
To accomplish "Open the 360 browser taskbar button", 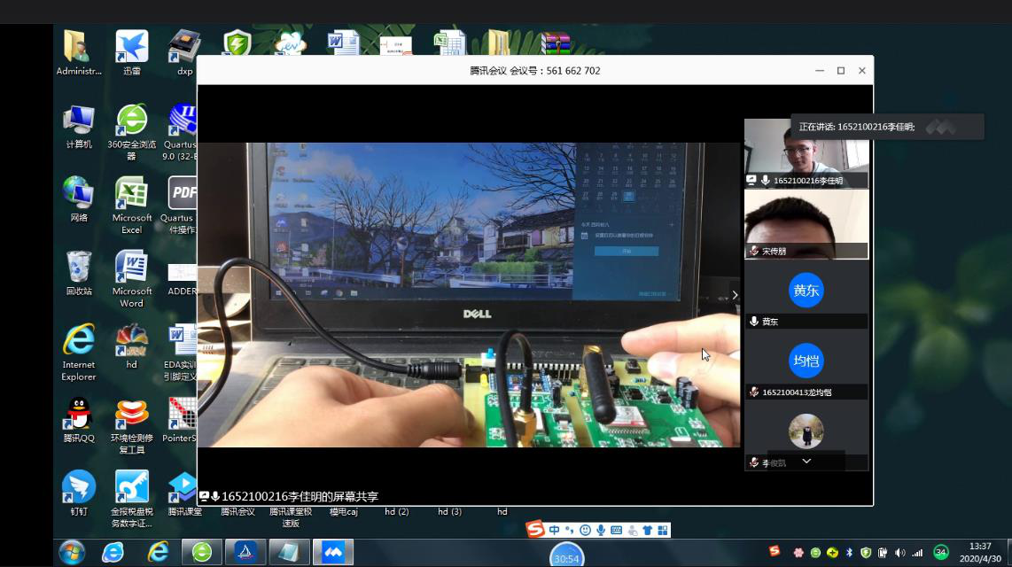I will pos(202,552).
